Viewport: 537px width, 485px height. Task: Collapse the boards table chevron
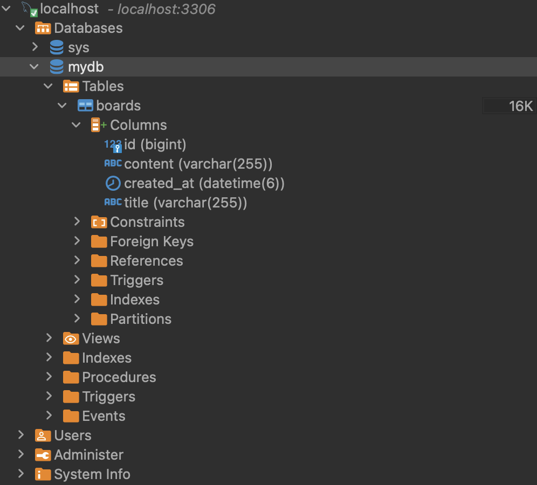tap(63, 105)
